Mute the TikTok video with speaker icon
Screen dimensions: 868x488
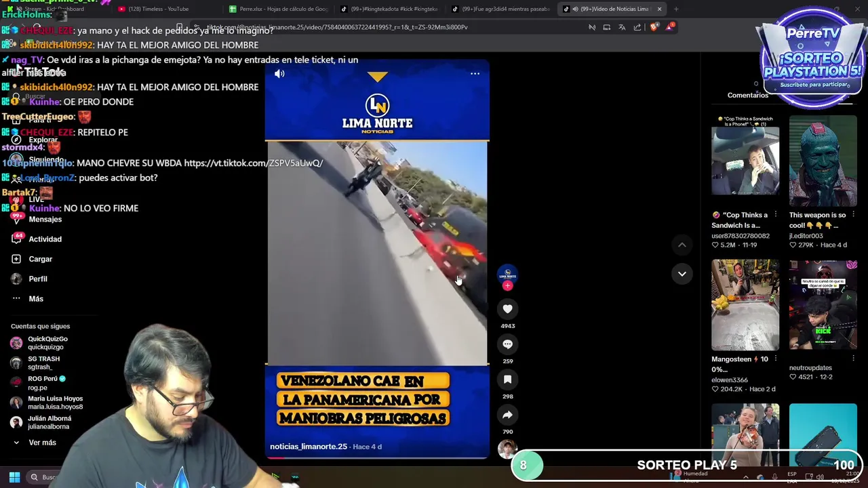[x=279, y=74]
